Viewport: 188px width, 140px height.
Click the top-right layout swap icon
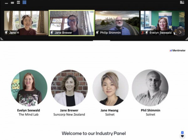click(182, 2)
